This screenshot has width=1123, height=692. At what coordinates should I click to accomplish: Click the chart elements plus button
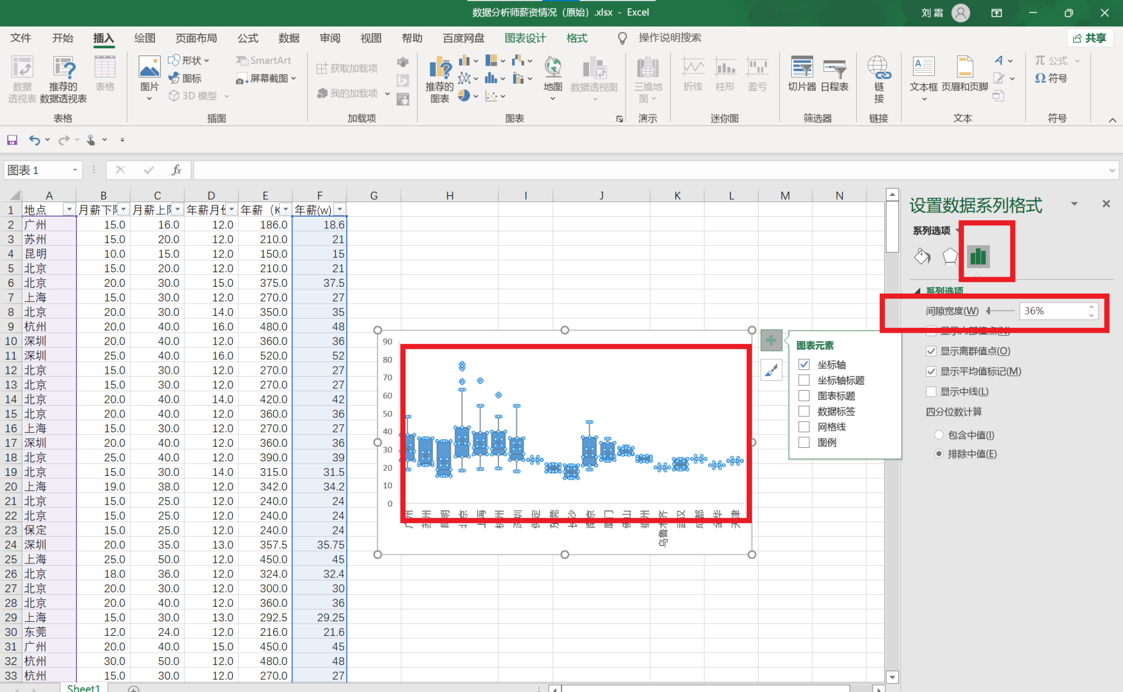pyautogui.click(x=771, y=340)
